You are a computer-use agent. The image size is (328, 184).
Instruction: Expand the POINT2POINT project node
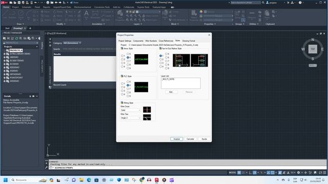(5, 78)
